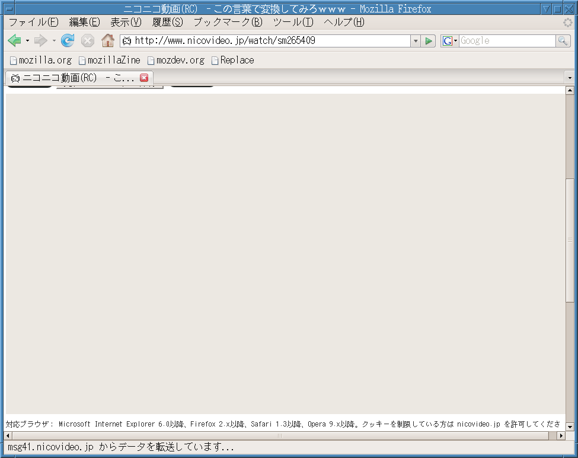Image resolution: width=578 pixels, height=458 pixels.
Task: Click into the Google search box
Action: click(x=507, y=41)
